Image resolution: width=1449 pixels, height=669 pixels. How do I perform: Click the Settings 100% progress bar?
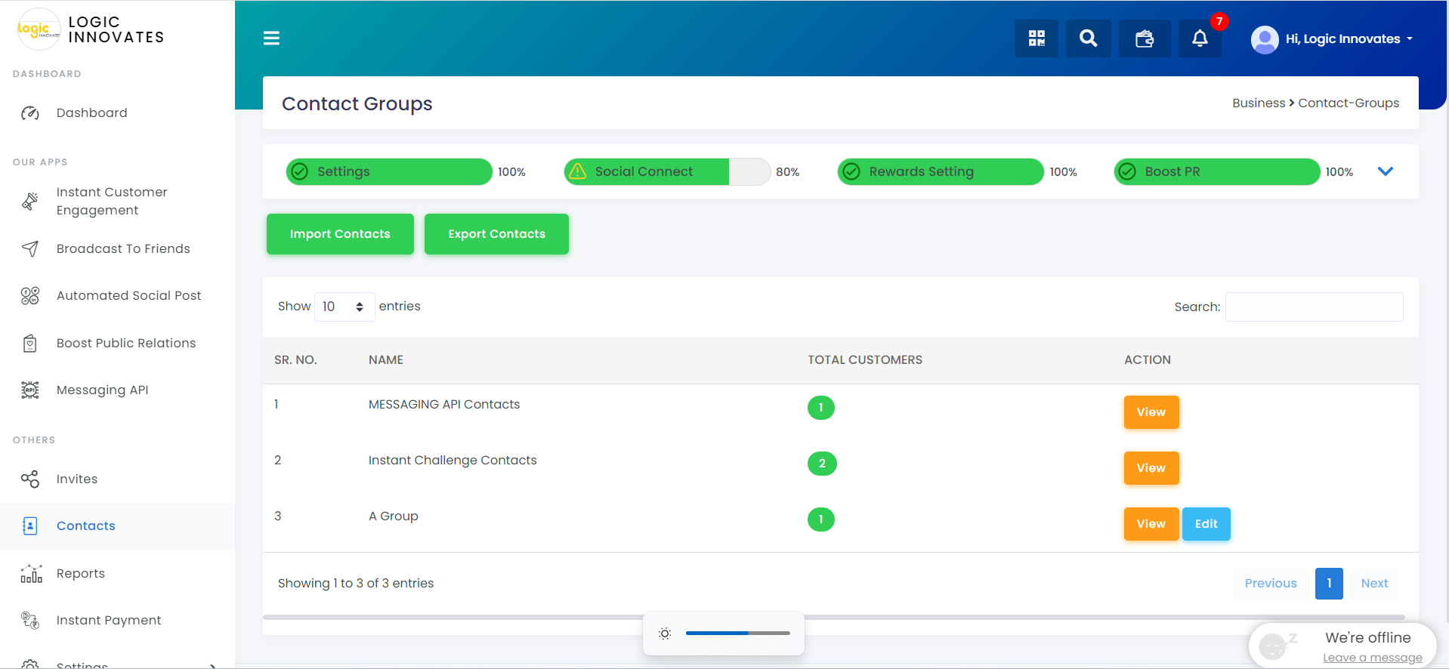[x=389, y=171]
